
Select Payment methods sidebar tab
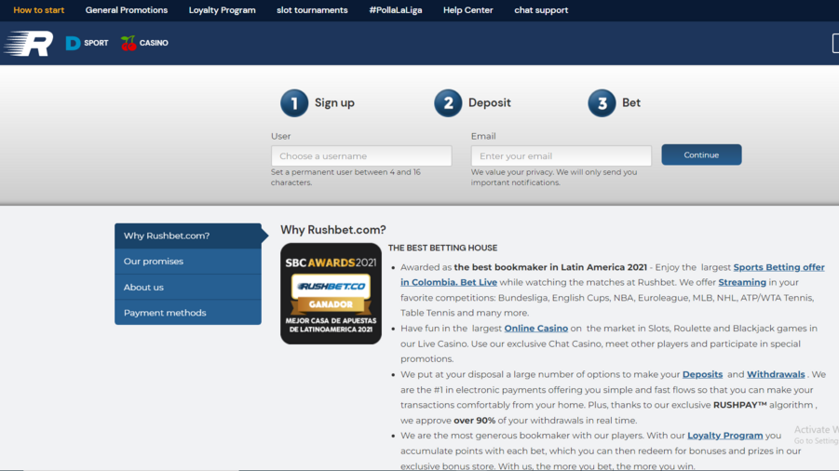[x=187, y=313]
